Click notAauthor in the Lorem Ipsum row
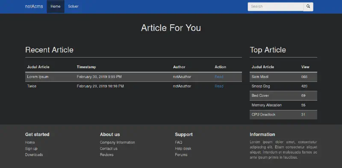 [182, 77]
